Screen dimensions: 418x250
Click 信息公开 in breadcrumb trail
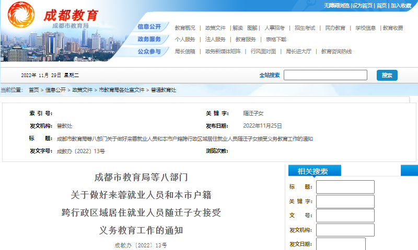click(55, 90)
